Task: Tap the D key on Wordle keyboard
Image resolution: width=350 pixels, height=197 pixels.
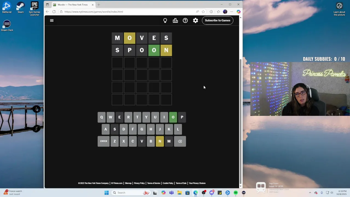Action: click(x=124, y=129)
